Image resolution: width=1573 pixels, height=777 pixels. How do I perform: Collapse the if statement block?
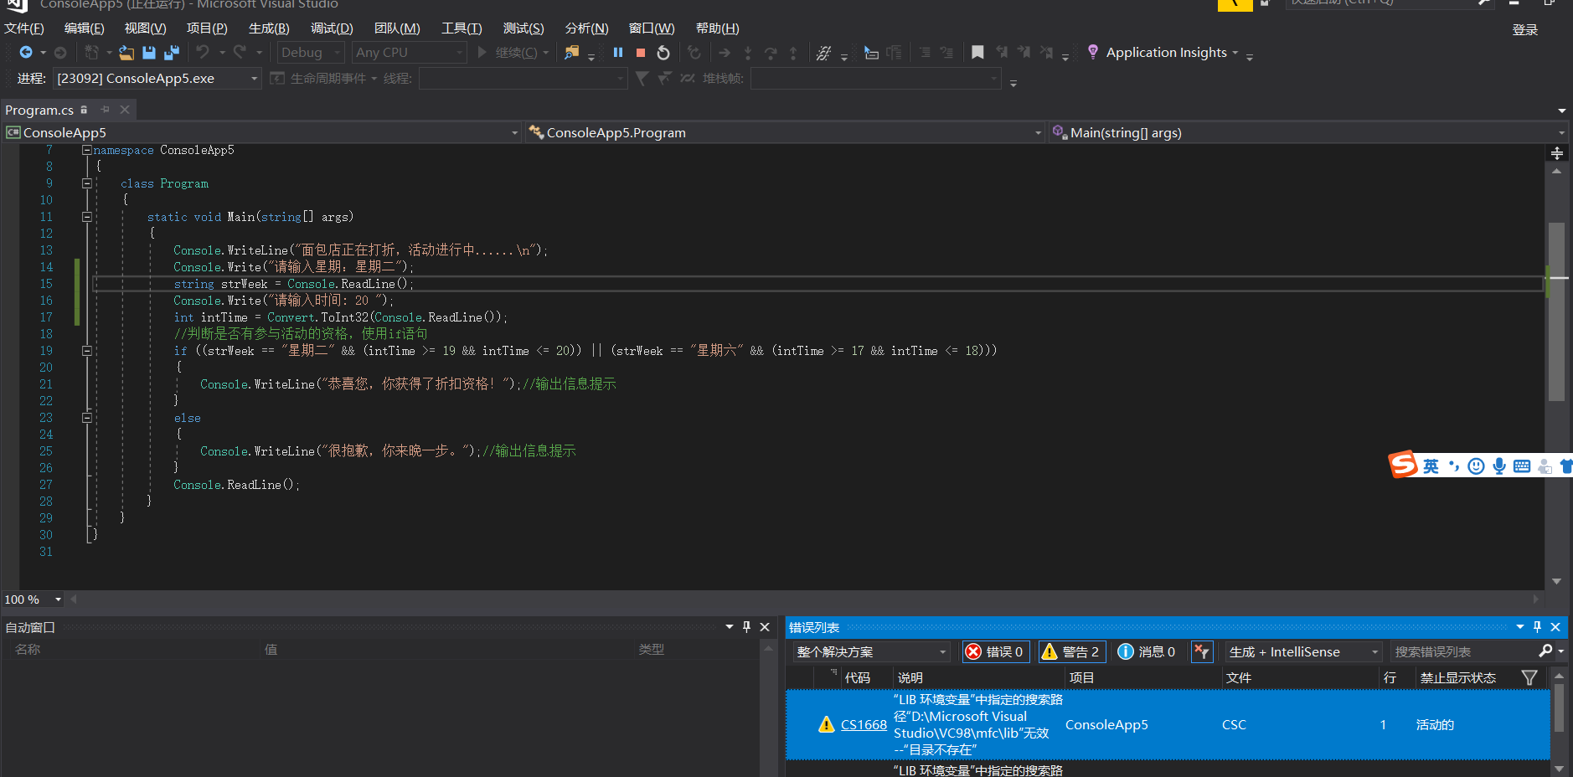click(86, 351)
